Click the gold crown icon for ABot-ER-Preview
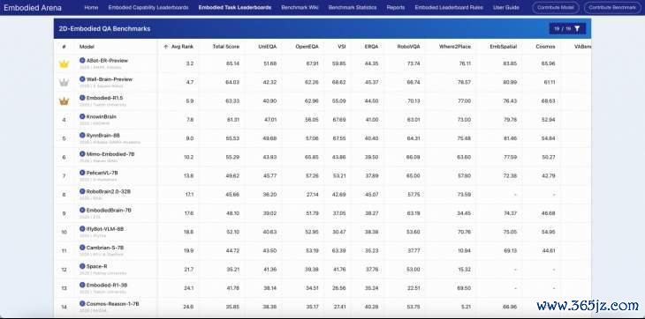 [64, 63]
